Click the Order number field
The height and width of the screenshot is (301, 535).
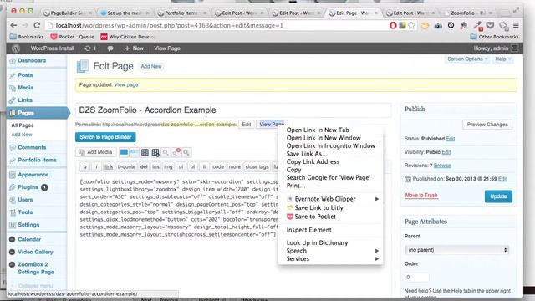click(416, 277)
